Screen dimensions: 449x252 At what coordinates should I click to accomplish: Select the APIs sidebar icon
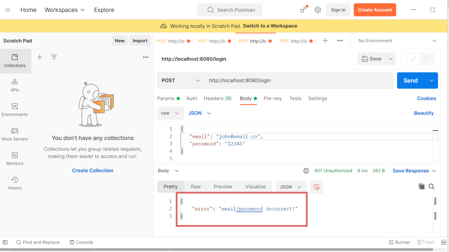tap(14, 85)
